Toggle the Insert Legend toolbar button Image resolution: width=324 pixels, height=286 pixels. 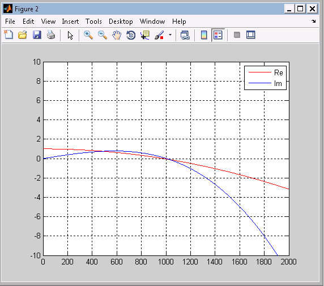pos(218,35)
